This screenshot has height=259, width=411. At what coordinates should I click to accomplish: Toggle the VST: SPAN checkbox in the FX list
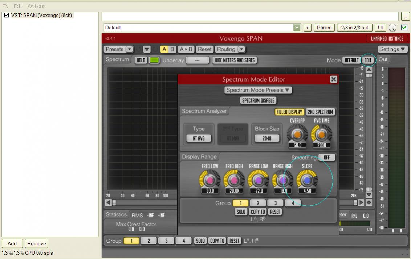[7, 16]
